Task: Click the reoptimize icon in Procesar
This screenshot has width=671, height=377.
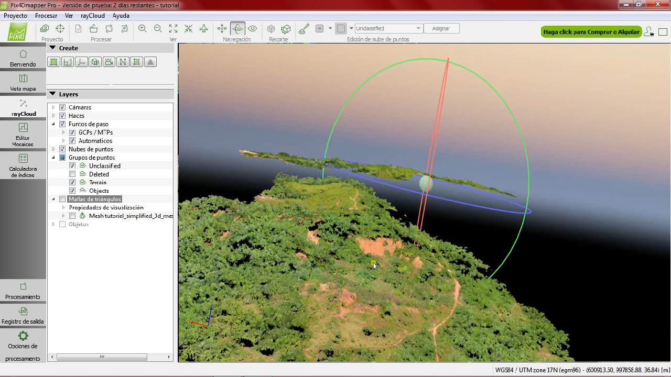Action: pyautogui.click(x=109, y=29)
